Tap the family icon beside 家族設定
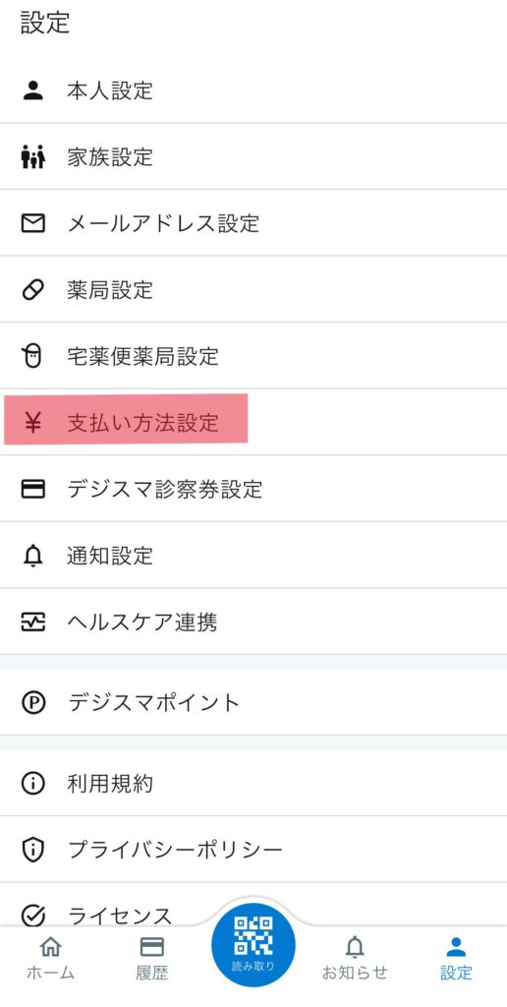The width and height of the screenshot is (507, 1007). (32, 156)
